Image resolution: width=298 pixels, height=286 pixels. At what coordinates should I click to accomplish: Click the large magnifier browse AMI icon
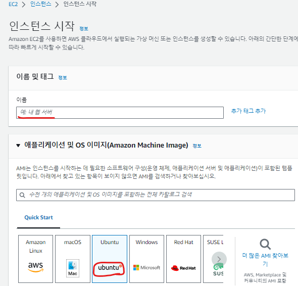[265, 244]
